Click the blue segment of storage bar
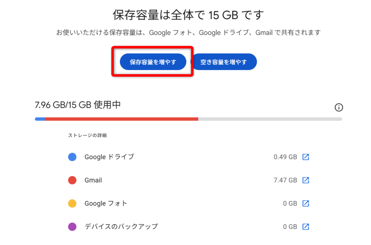 (x=40, y=119)
